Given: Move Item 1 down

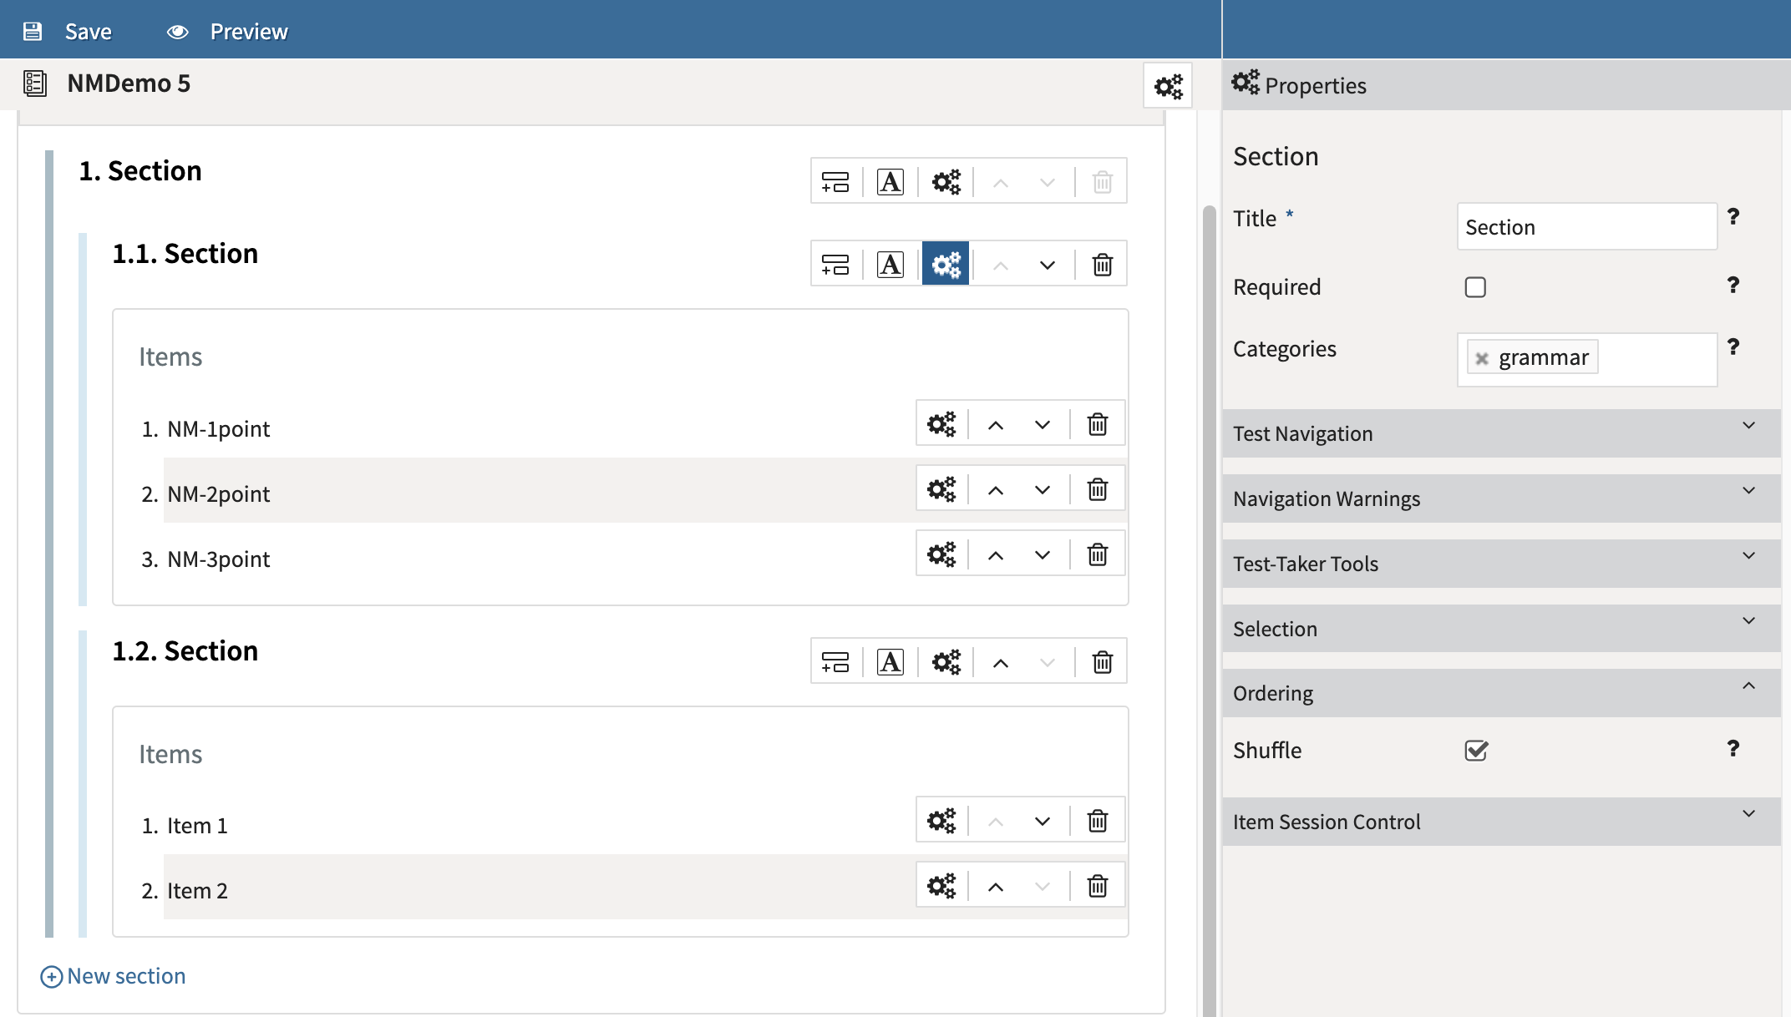Looking at the screenshot, I should pyautogui.click(x=1043, y=822).
